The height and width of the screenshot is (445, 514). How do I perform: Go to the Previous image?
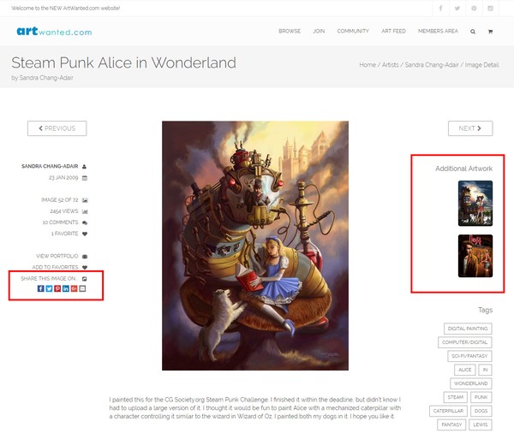click(57, 128)
